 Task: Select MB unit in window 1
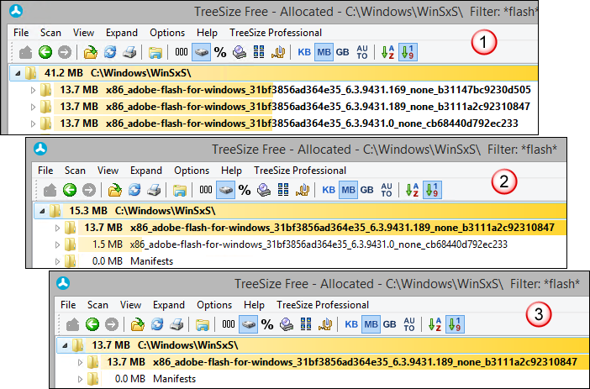point(324,52)
